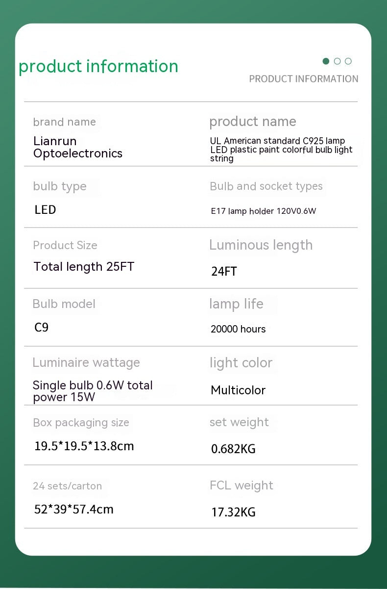Select the 20000 hours lamp life value
Viewport: 387px width, 589px height.
pyautogui.click(x=238, y=329)
